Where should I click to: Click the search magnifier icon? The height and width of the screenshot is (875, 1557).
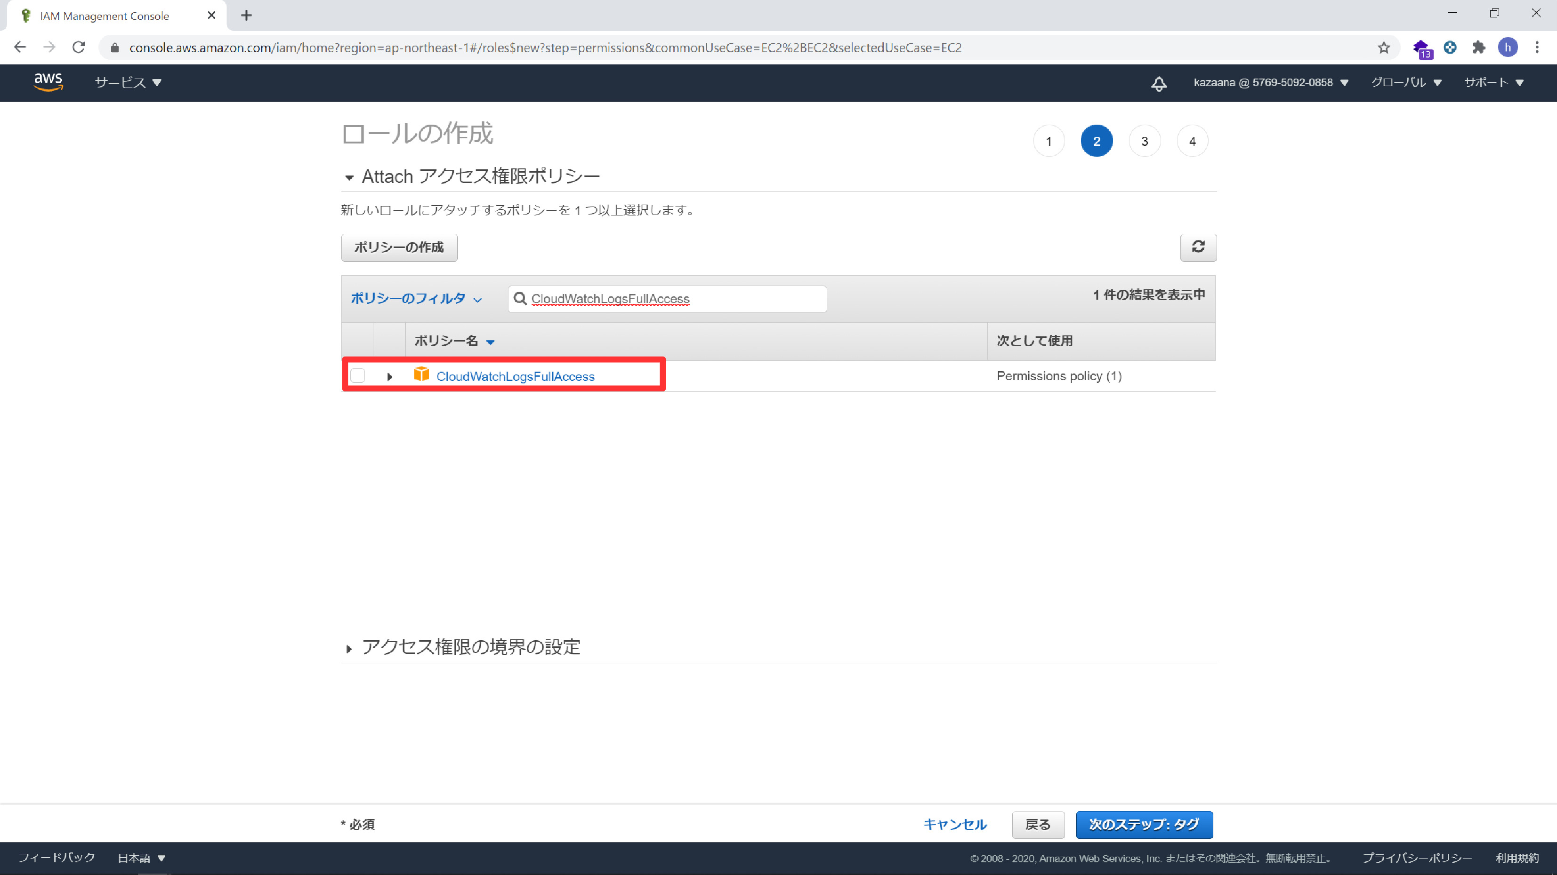(520, 298)
